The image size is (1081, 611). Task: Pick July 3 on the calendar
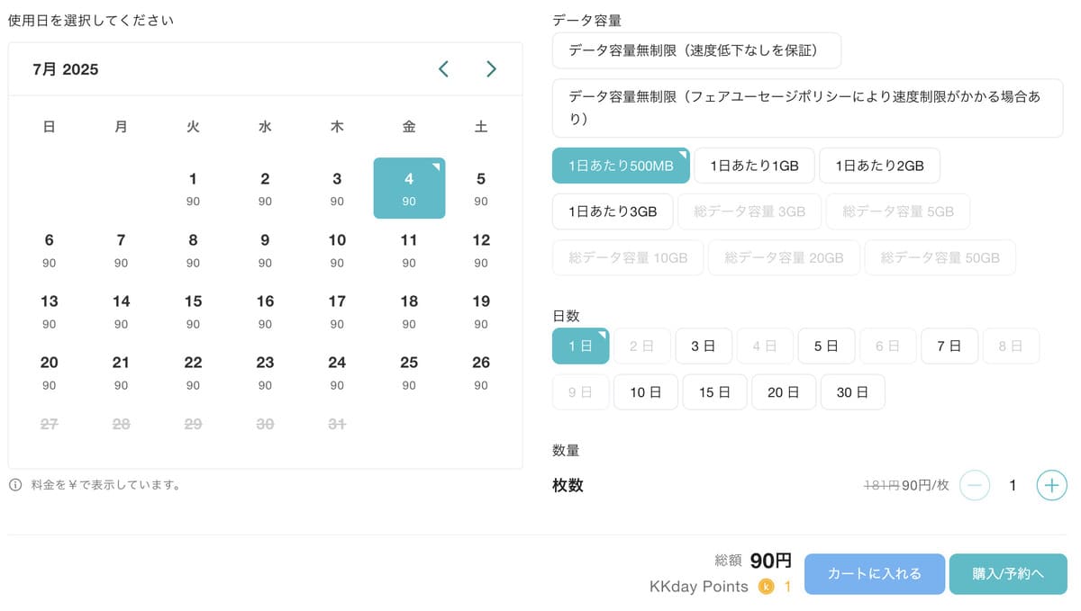point(337,188)
